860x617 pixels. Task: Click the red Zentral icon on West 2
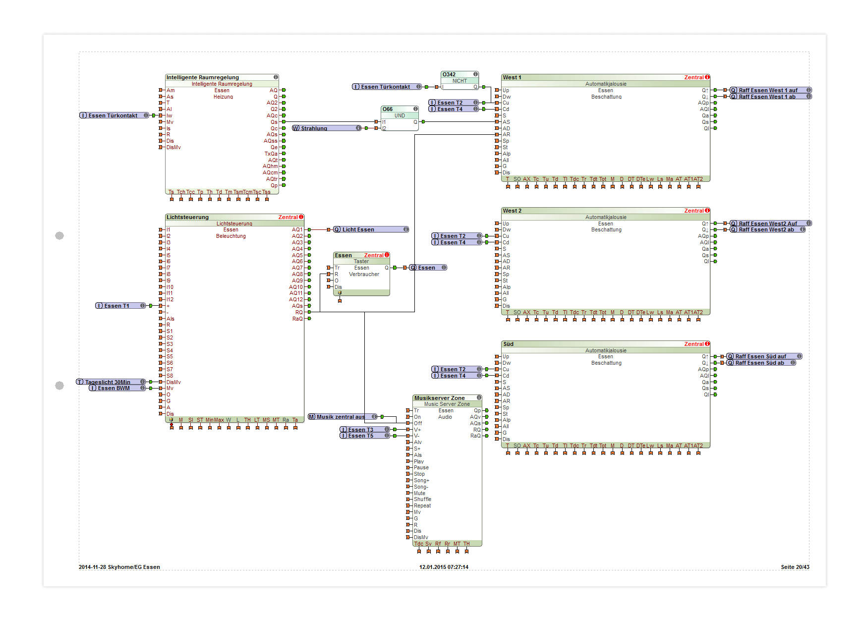coord(707,211)
